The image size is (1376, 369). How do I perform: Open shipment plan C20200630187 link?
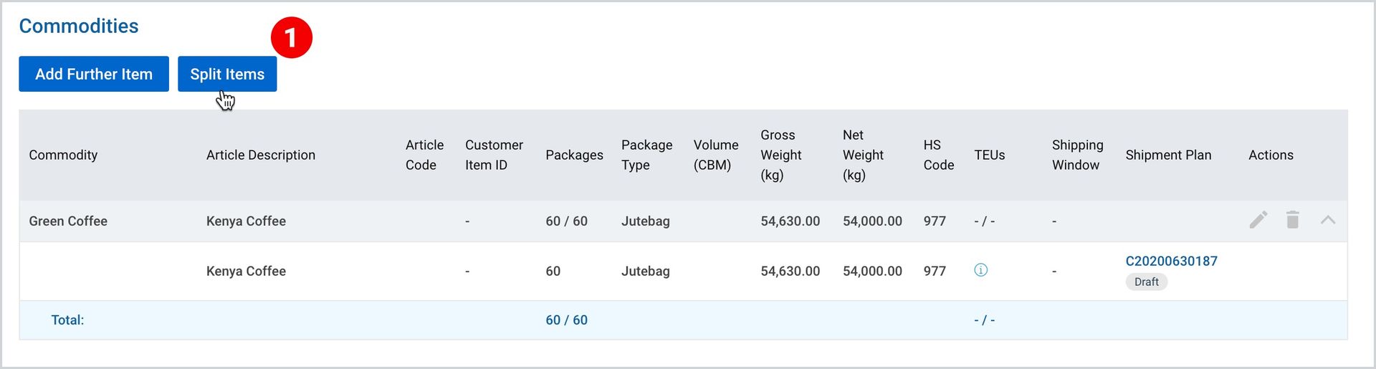[1171, 261]
